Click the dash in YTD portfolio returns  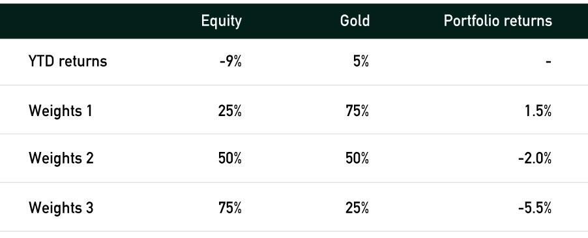(548, 61)
